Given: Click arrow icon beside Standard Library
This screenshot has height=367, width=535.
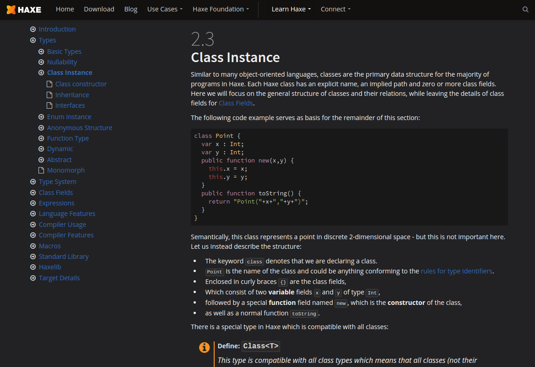Looking at the screenshot, I should click(33, 257).
